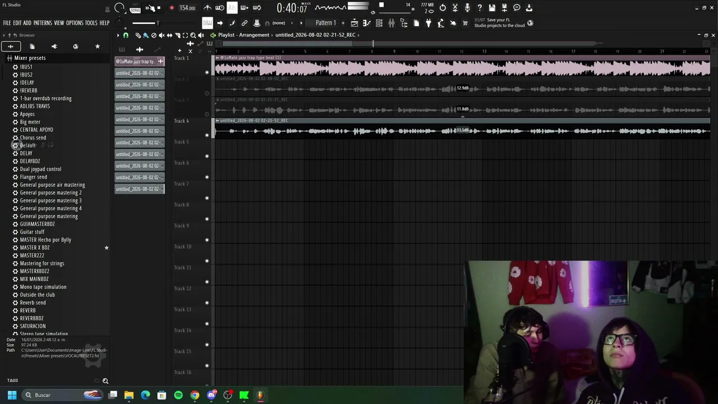718x404 pixels.
Task: Mute Track 1 using its dot
Action: (x=207, y=72)
